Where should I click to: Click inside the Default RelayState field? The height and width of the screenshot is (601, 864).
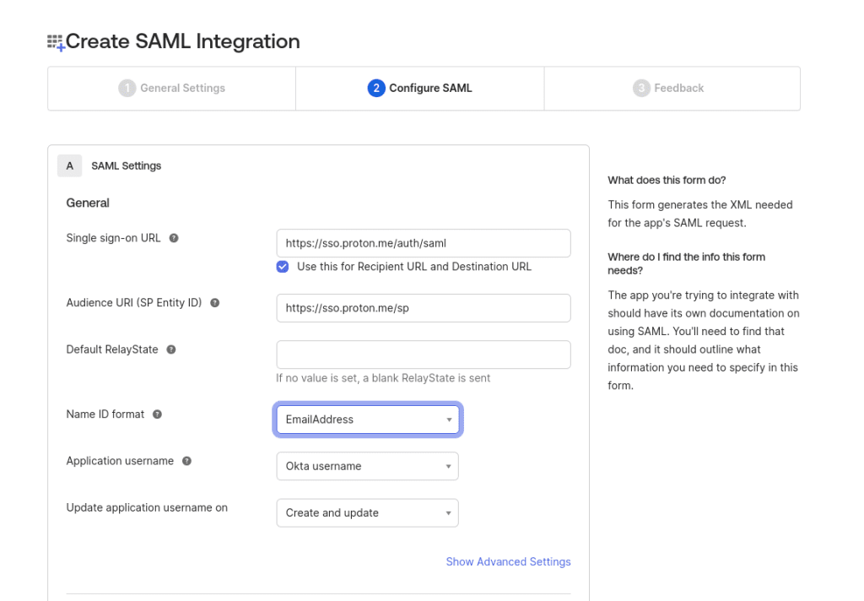(x=423, y=355)
